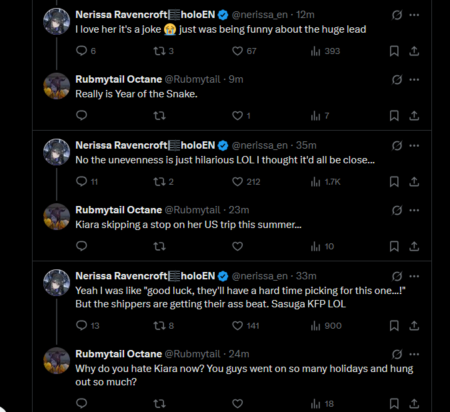The width and height of the screenshot is (450, 412).
Task: Click Nerissa's avatar on the 35m tweet
Action: click(57, 152)
